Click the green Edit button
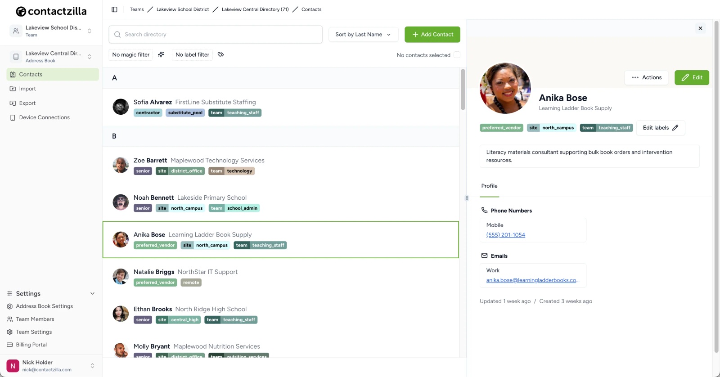This screenshot has height=377, width=720. tap(692, 77)
